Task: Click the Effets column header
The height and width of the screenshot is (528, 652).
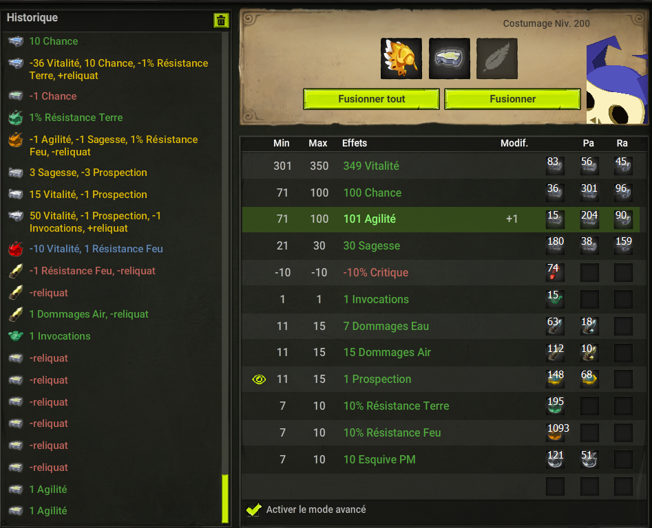Action: pyautogui.click(x=355, y=143)
